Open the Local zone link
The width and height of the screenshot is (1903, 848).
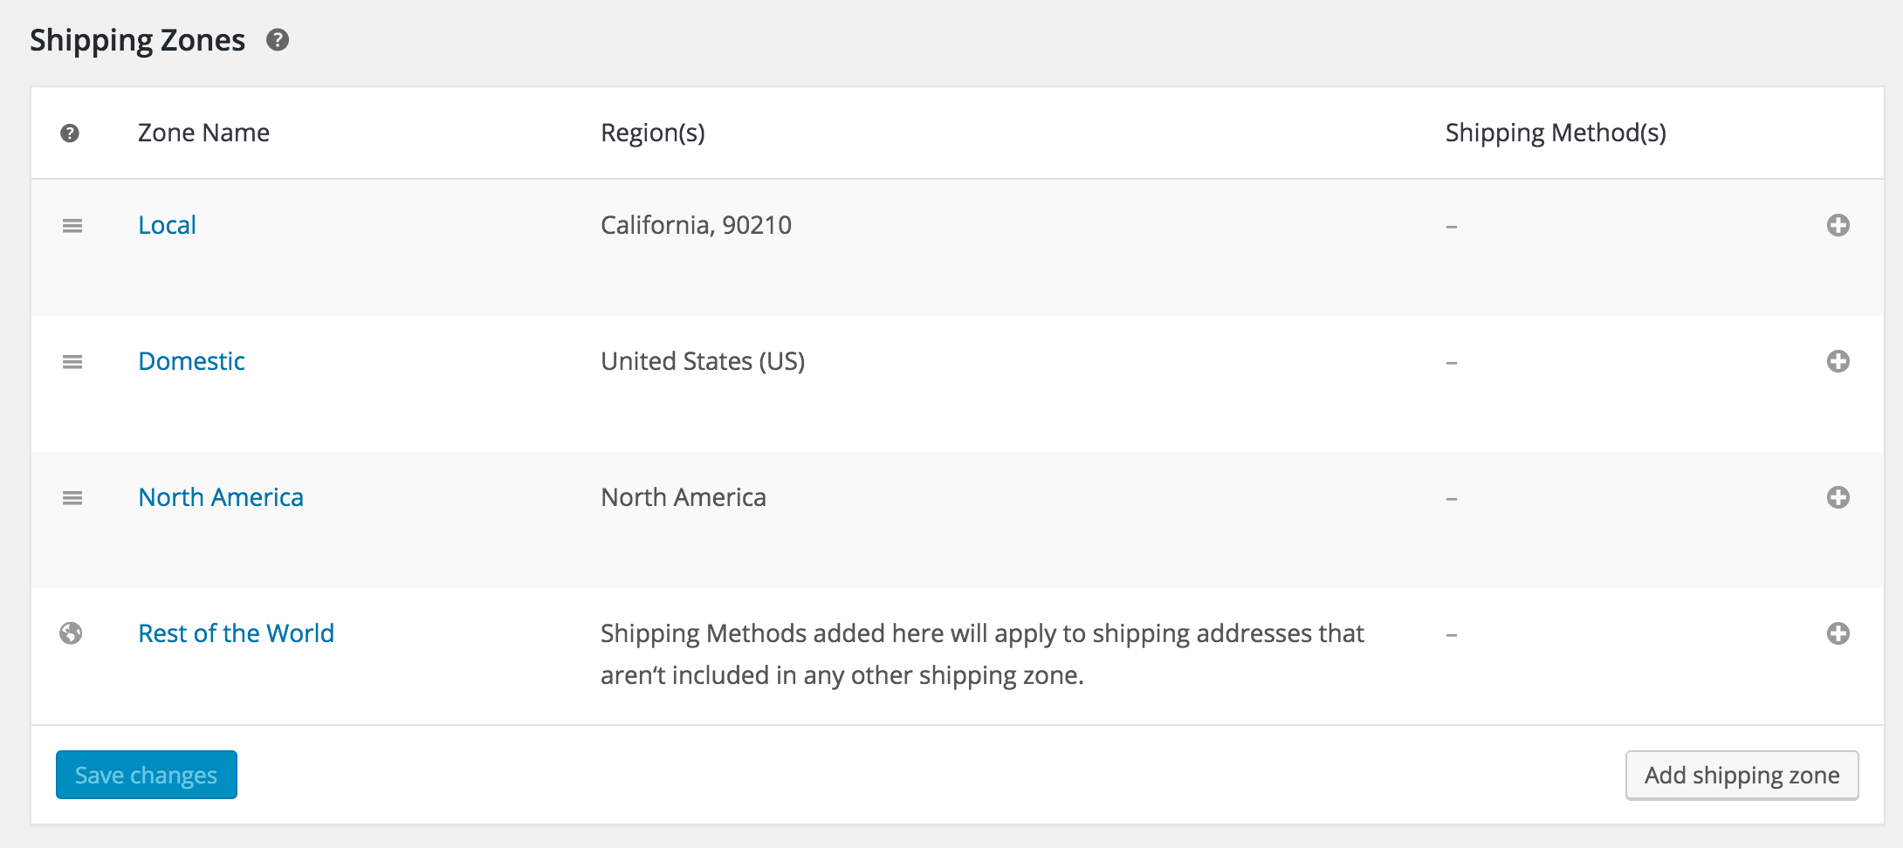pyautogui.click(x=167, y=225)
